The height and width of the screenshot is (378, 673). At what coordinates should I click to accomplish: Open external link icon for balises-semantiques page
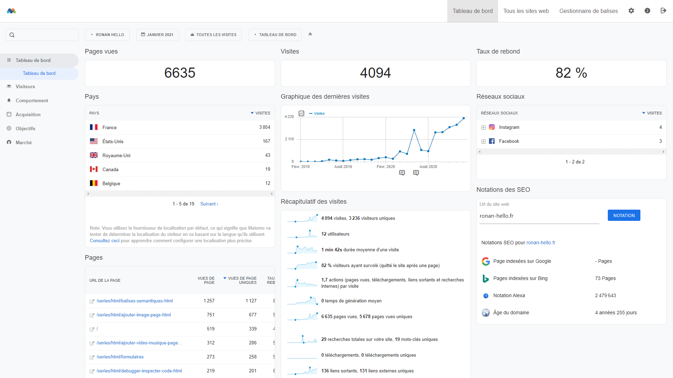[x=92, y=301]
